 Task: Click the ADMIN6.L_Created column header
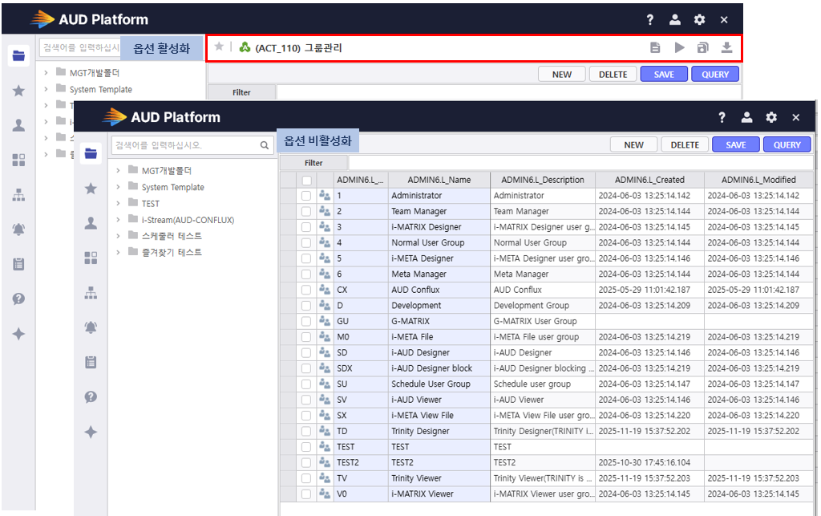[x=649, y=180]
